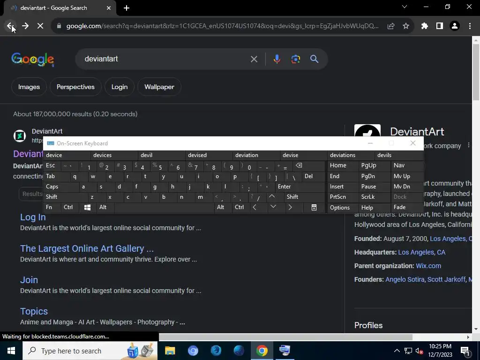
Task: Click DeviantArt favicon in first result
Action: click(20, 135)
